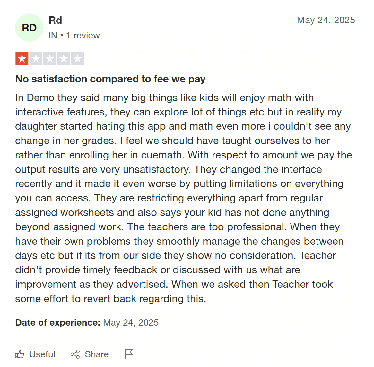
Task: Select the fifth gray rating star
Action: pos(77,58)
